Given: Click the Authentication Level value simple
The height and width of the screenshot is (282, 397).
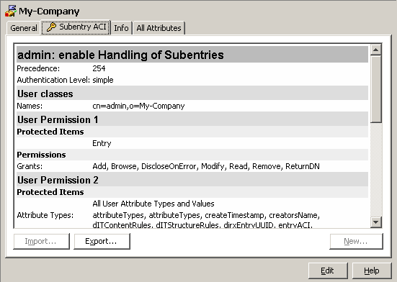Looking at the screenshot, I should [x=103, y=80].
